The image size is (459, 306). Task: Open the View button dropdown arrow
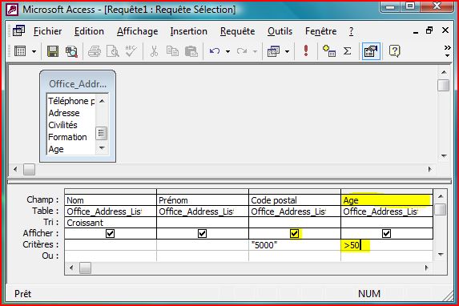coord(34,52)
